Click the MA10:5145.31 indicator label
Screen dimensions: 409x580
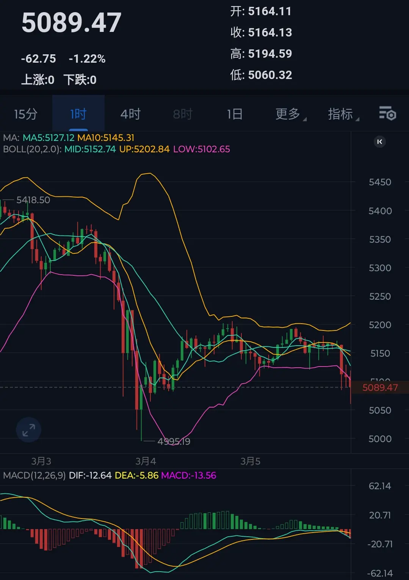[x=106, y=137]
